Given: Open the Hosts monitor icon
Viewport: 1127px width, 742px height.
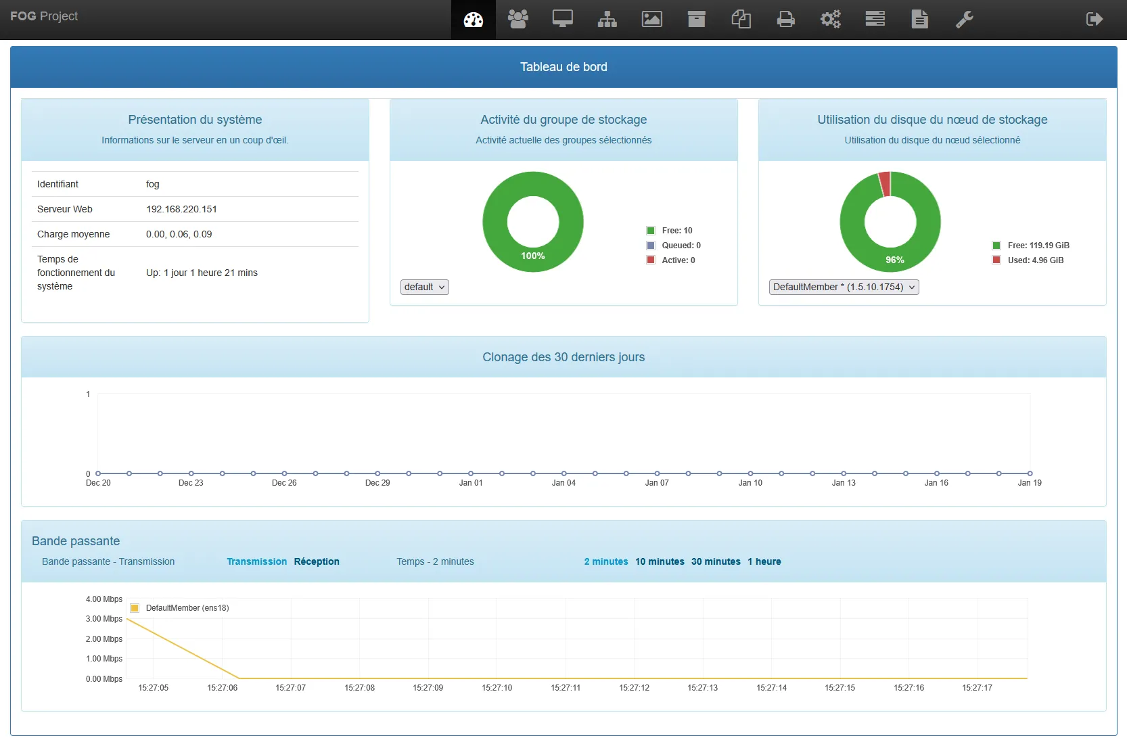Looking at the screenshot, I should [x=562, y=19].
